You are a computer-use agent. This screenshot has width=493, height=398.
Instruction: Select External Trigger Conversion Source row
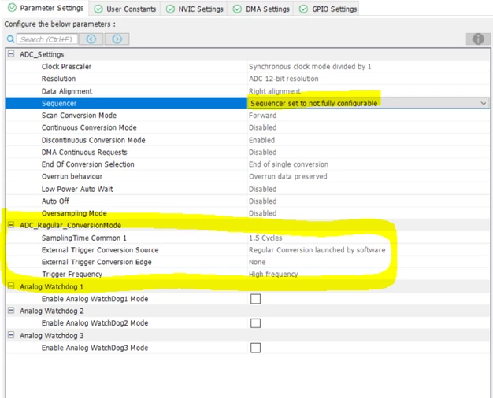click(x=247, y=249)
